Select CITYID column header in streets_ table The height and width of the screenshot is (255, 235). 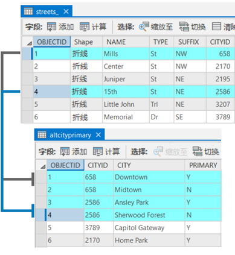click(x=221, y=42)
